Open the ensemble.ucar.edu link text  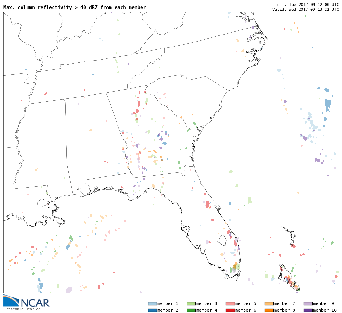pyautogui.click(x=25, y=309)
